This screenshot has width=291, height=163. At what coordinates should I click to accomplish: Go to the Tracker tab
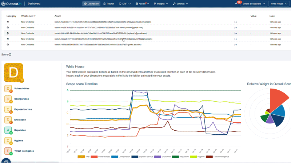tap(108, 4)
